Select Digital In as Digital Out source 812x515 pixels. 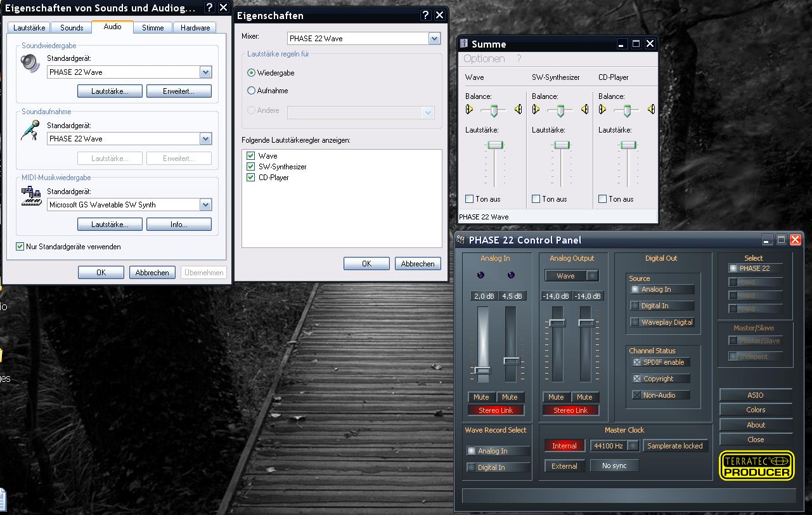point(662,306)
